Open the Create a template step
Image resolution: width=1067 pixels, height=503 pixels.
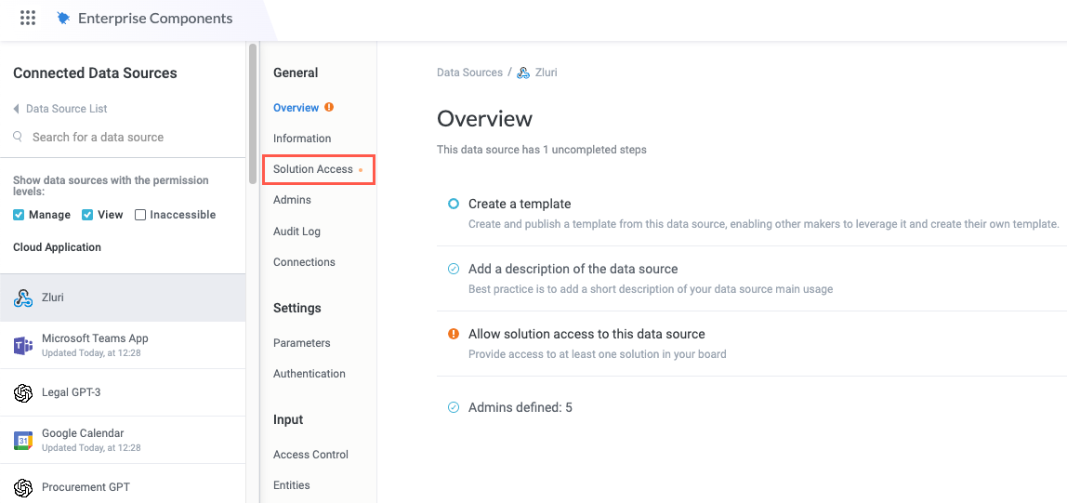[520, 204]
